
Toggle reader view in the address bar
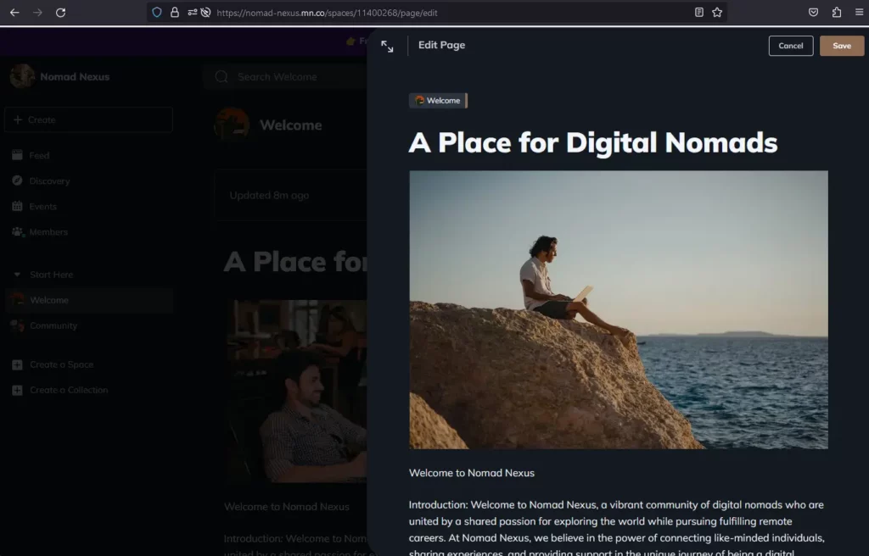pyautogui.click(x=700, y=12)
